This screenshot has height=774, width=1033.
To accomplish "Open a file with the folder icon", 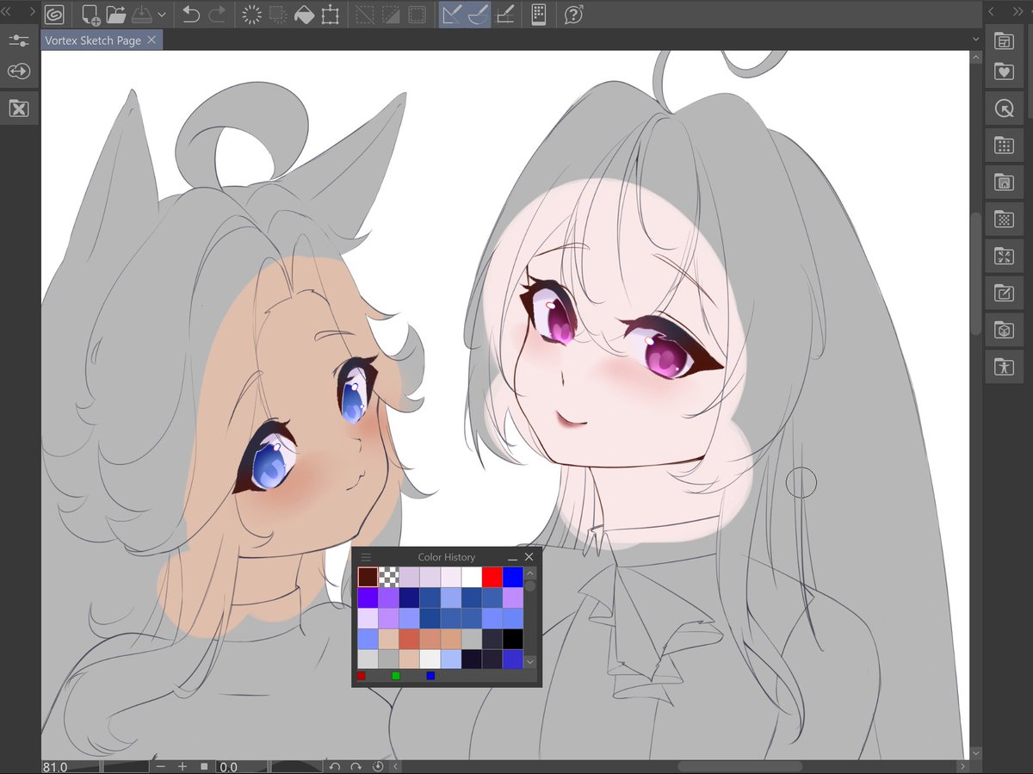I will click(x=116, y=14).
